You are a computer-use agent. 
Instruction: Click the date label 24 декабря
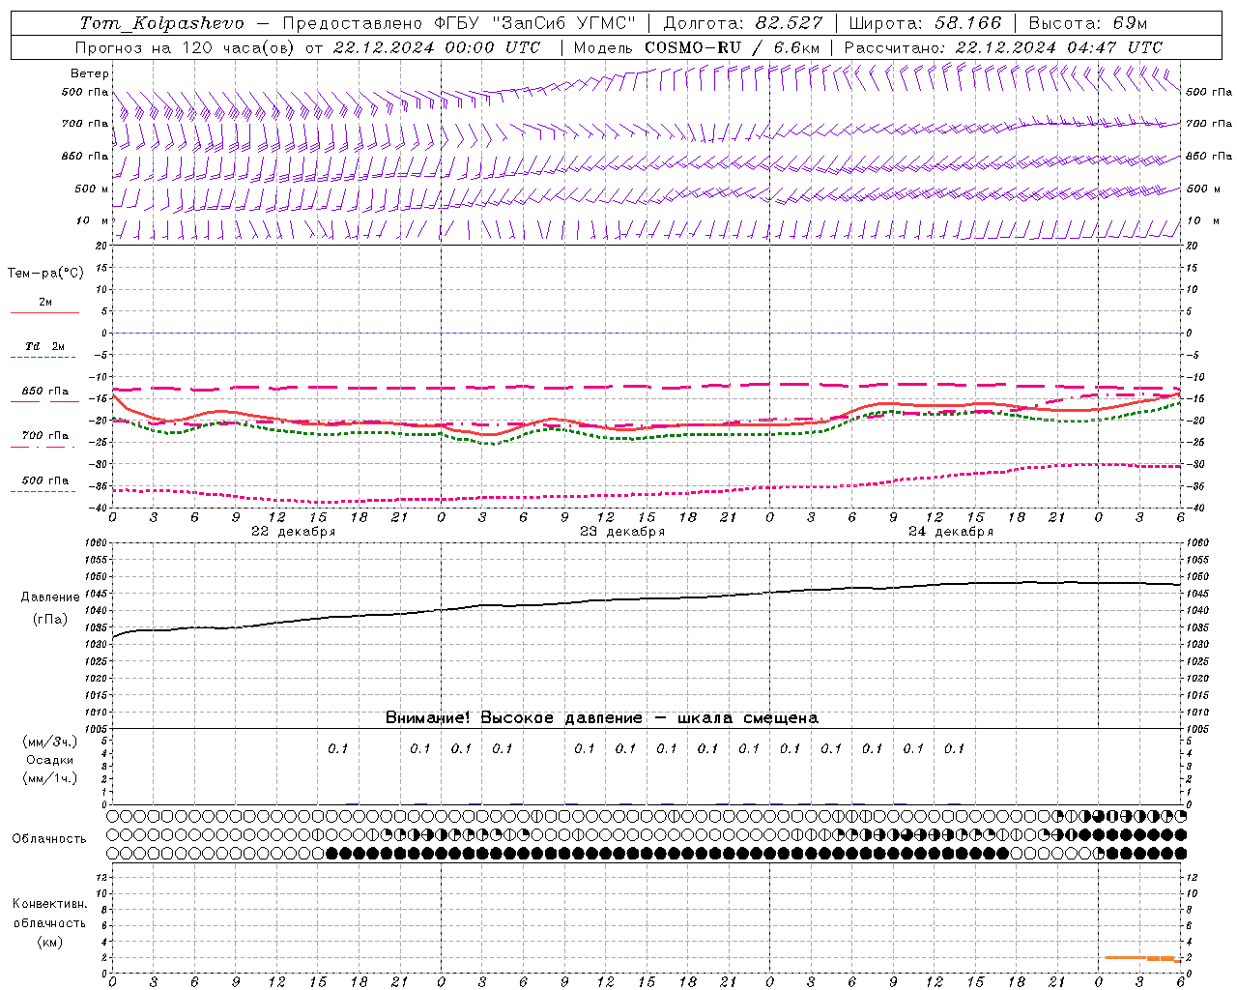pos(951,532)
